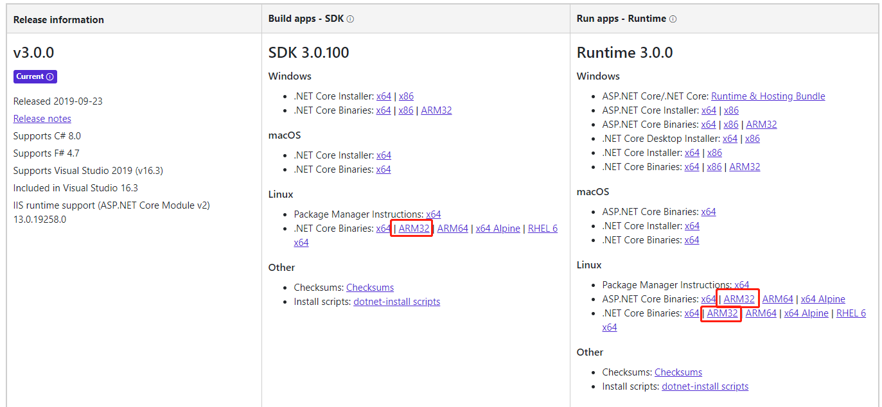Open the Runtime Checksums link
882x407 pixels.
[678, 372]
